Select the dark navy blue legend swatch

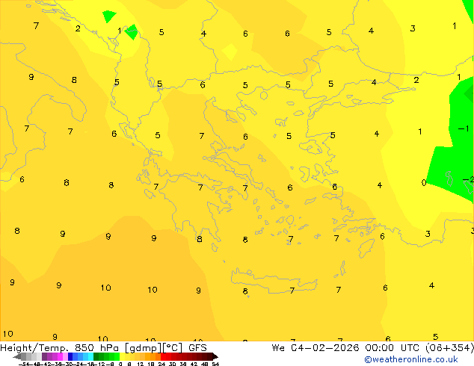[70, 356]
